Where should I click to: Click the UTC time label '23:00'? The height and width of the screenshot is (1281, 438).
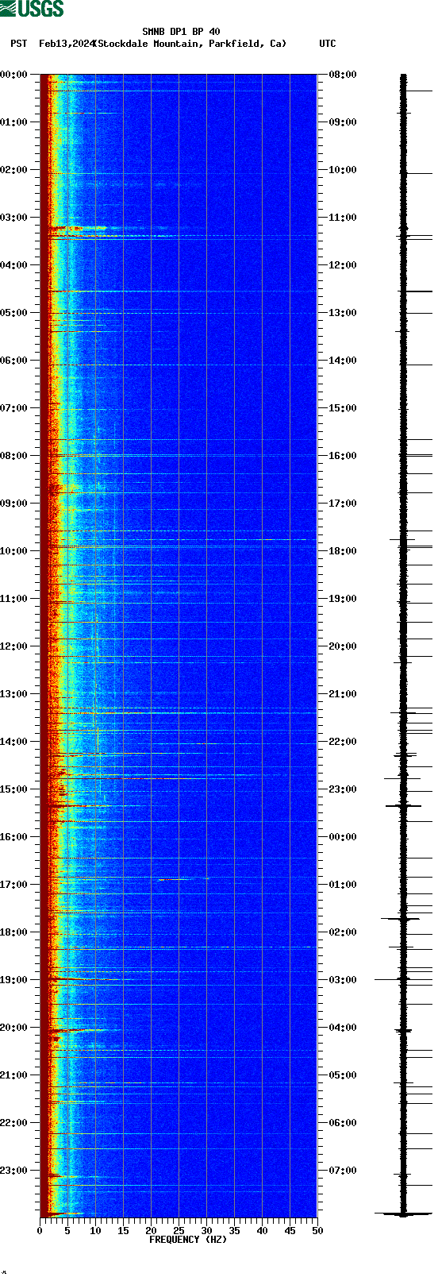pos(343,789)
